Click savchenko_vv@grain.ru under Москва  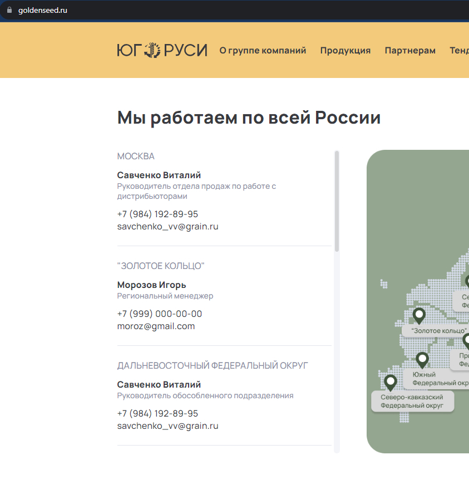point(167,227)
